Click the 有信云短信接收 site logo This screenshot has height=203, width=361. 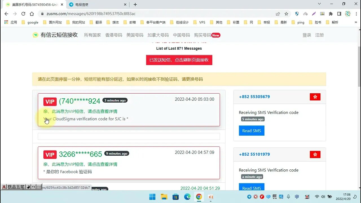(x=55, y=35)
